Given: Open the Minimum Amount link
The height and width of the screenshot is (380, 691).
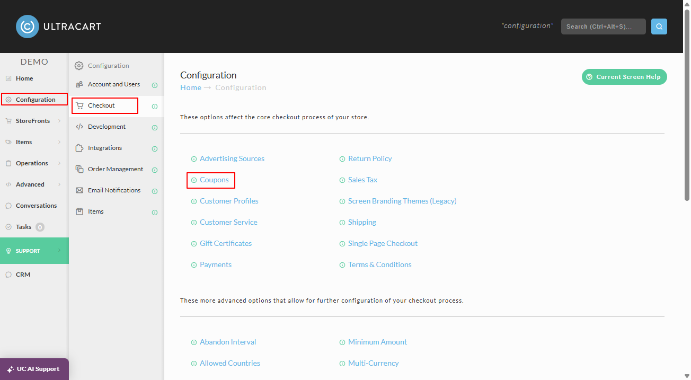Looking at the screenshot, I should point(377,342).
